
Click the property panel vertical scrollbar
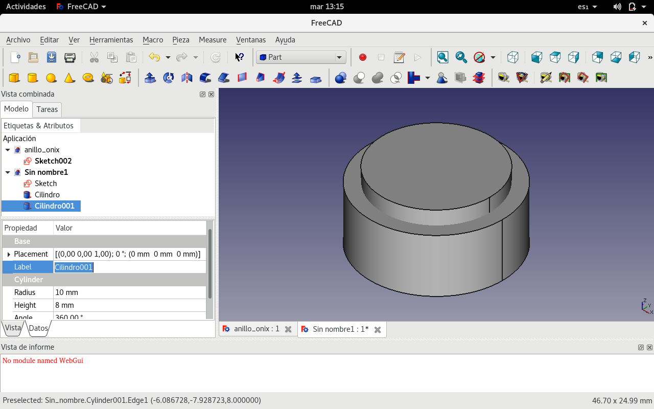(x=209, y=263)
